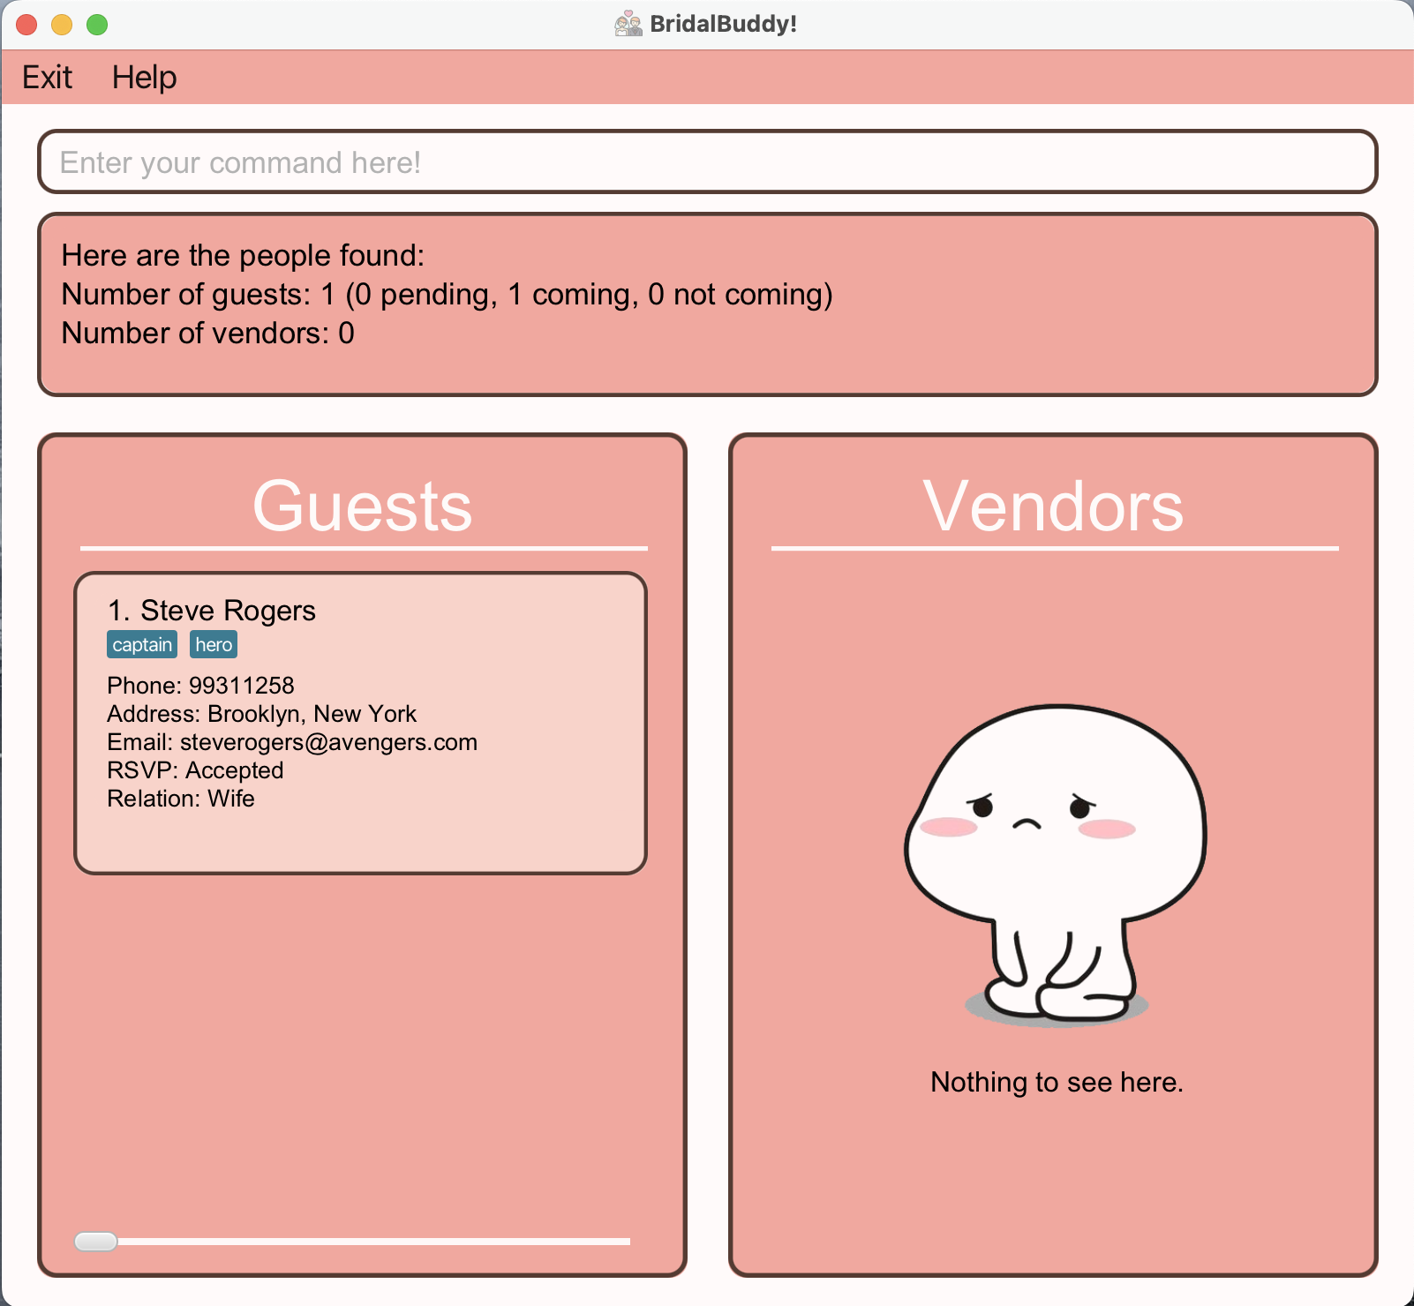Image resolution: width=1414 pixels, height=1306 pixels.
Task: Click 'Address: Brooklyn, New York' text
Action: click(261, 714)
